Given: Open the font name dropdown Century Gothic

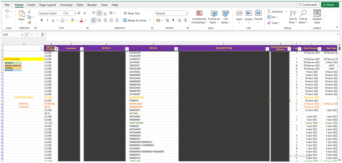Looking at the screenshot, I should click(63, 13).
